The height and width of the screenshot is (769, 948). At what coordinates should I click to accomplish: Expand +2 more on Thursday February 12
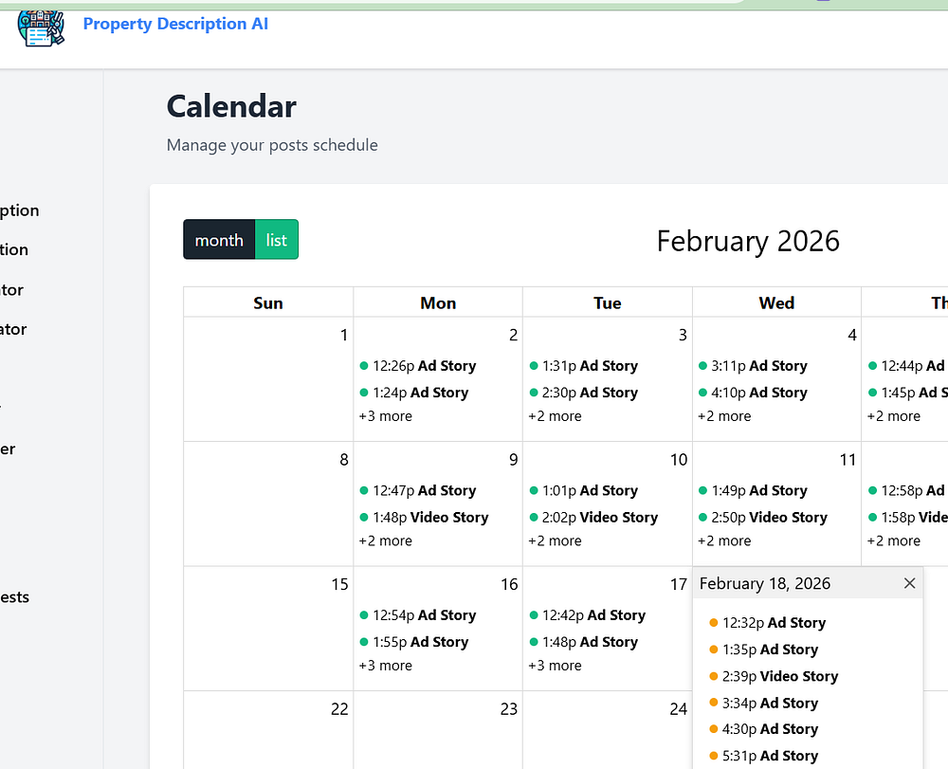point(894,540)
